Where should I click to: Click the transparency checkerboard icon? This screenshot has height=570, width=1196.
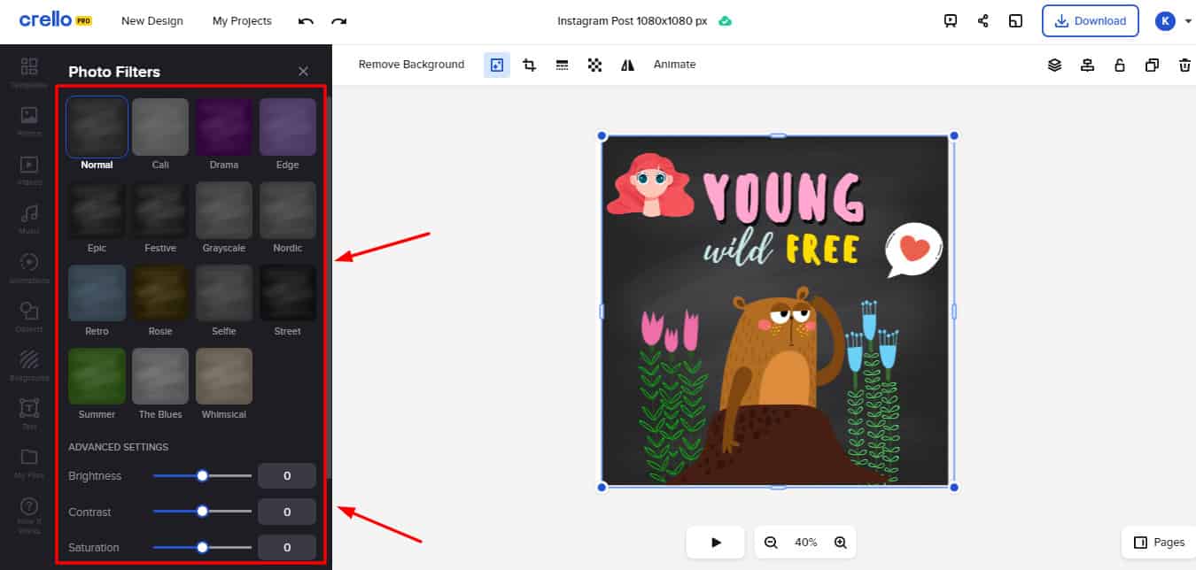point(595,65)
